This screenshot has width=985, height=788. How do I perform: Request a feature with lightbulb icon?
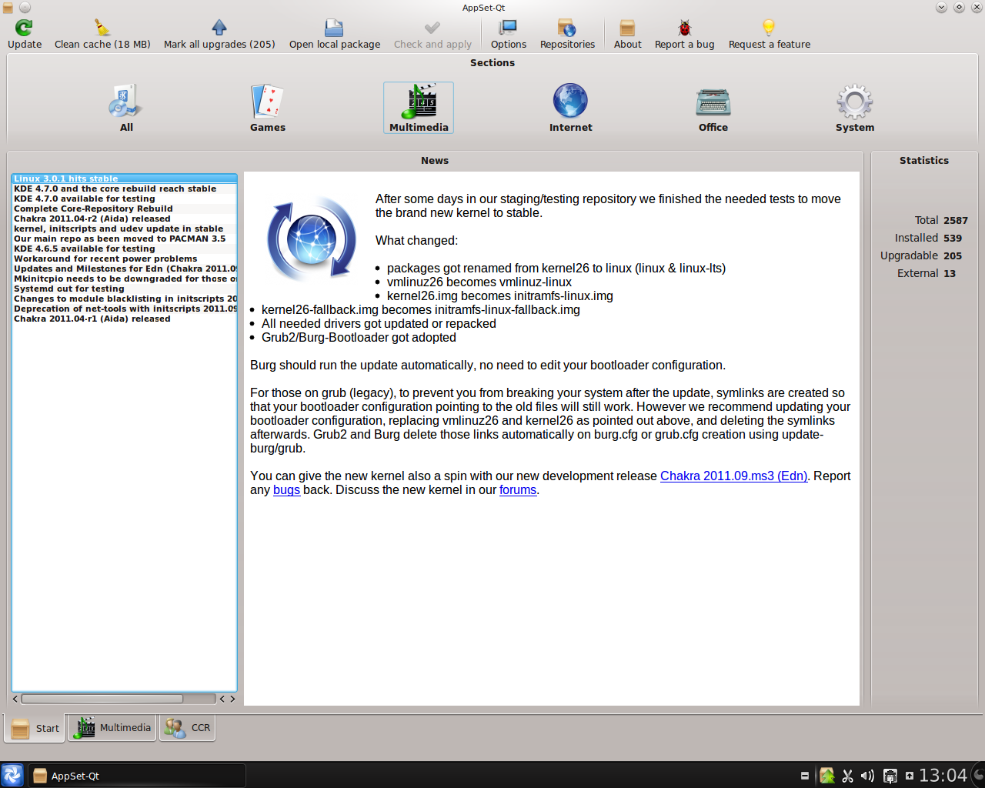tap(770, 35)
